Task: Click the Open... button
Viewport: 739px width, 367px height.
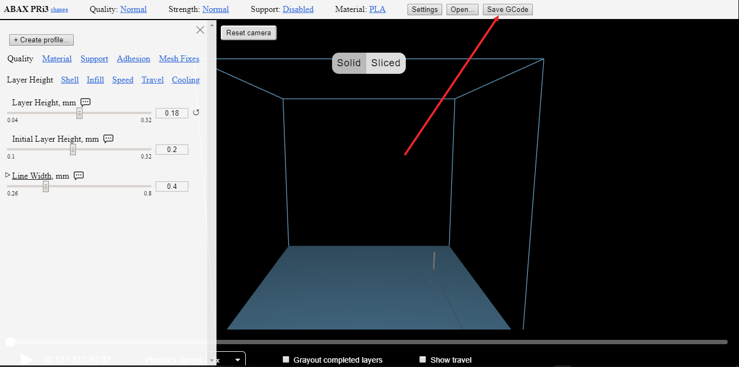Action: tap(463, 9)
